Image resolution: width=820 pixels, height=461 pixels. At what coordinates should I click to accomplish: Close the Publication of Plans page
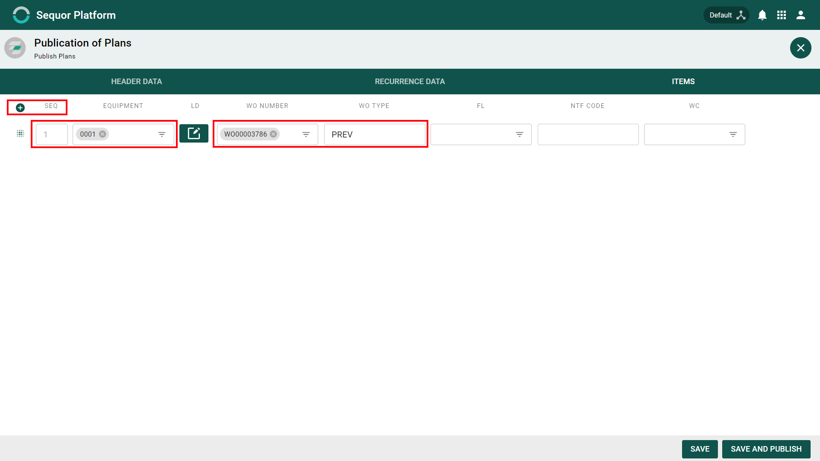pyautogui.click(x=801, y=48)
